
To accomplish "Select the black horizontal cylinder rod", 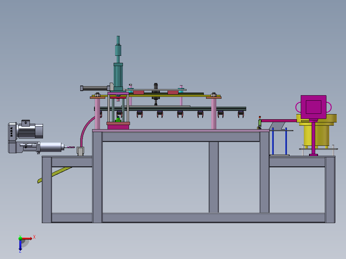I will click(95, 88).
